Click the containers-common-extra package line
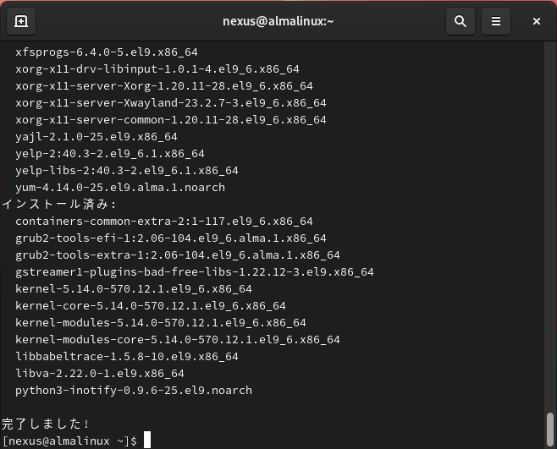 (x=164, y=221)
